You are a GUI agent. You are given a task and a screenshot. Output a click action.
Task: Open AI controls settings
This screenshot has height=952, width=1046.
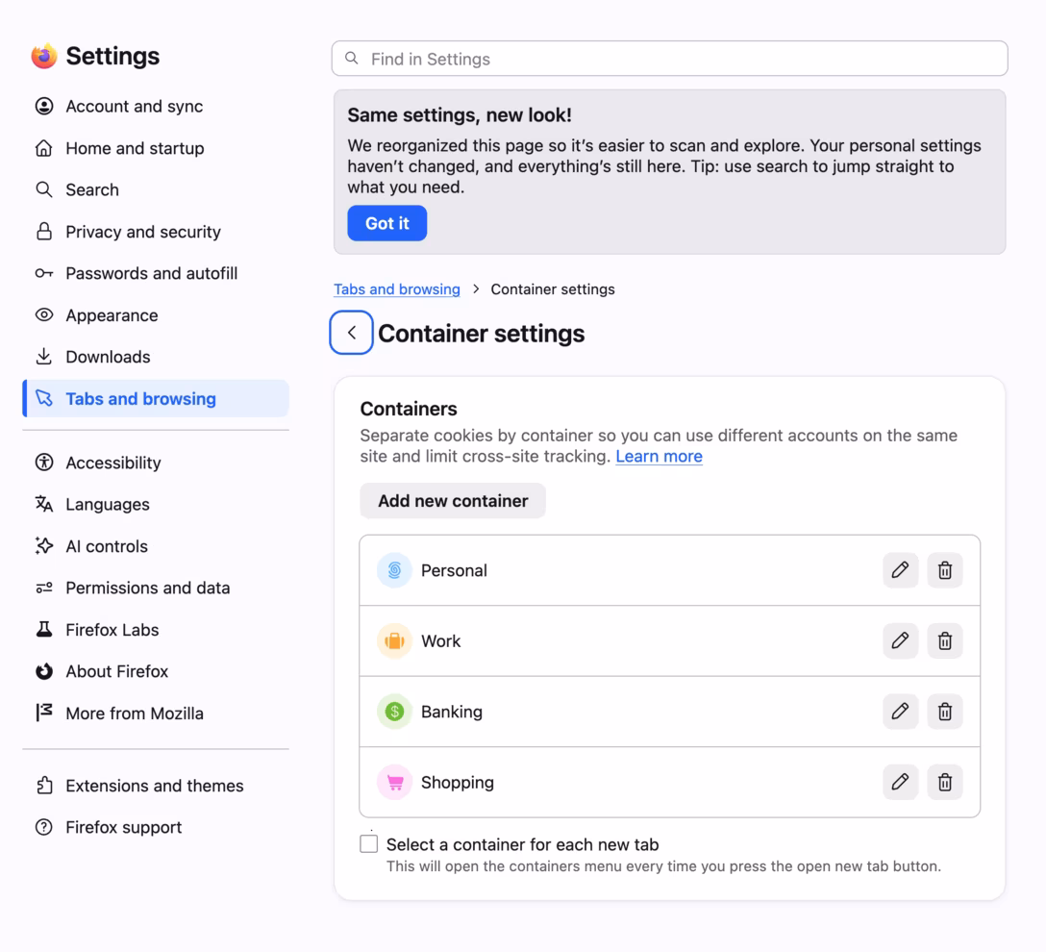pyautogui.click(x=156, y=546)
